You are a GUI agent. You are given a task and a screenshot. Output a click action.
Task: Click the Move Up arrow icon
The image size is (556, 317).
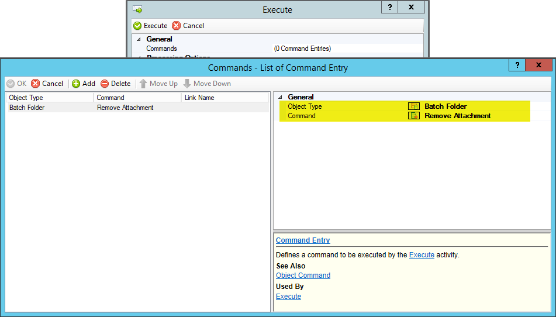pyautogui.click(x=143, y=84)
